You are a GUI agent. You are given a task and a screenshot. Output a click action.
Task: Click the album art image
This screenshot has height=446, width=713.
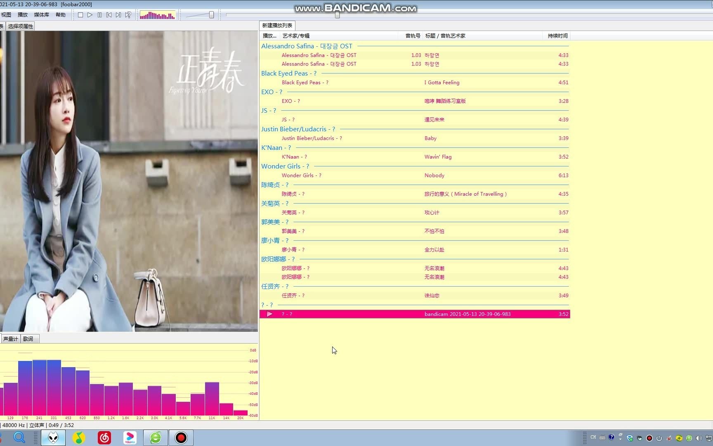129,181
